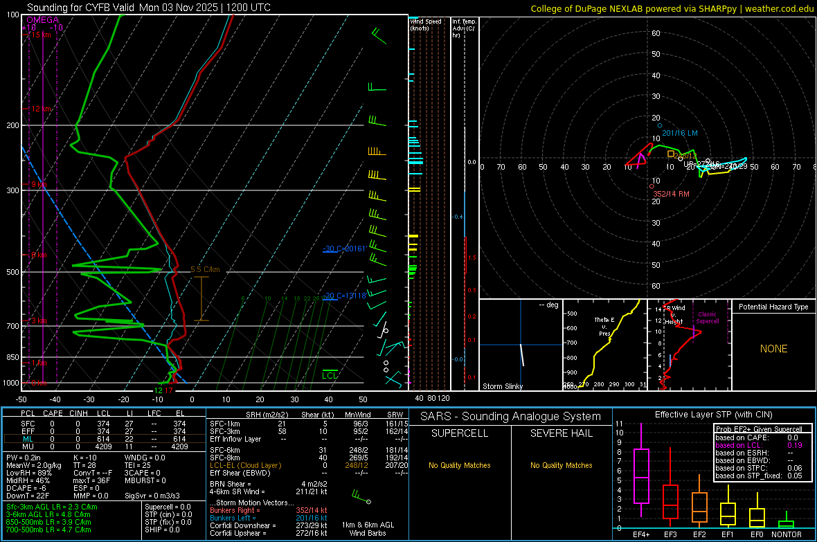
Task: Click the WNDG = 0.0 value
Action: pyautogui.click(x=145, y=458)
